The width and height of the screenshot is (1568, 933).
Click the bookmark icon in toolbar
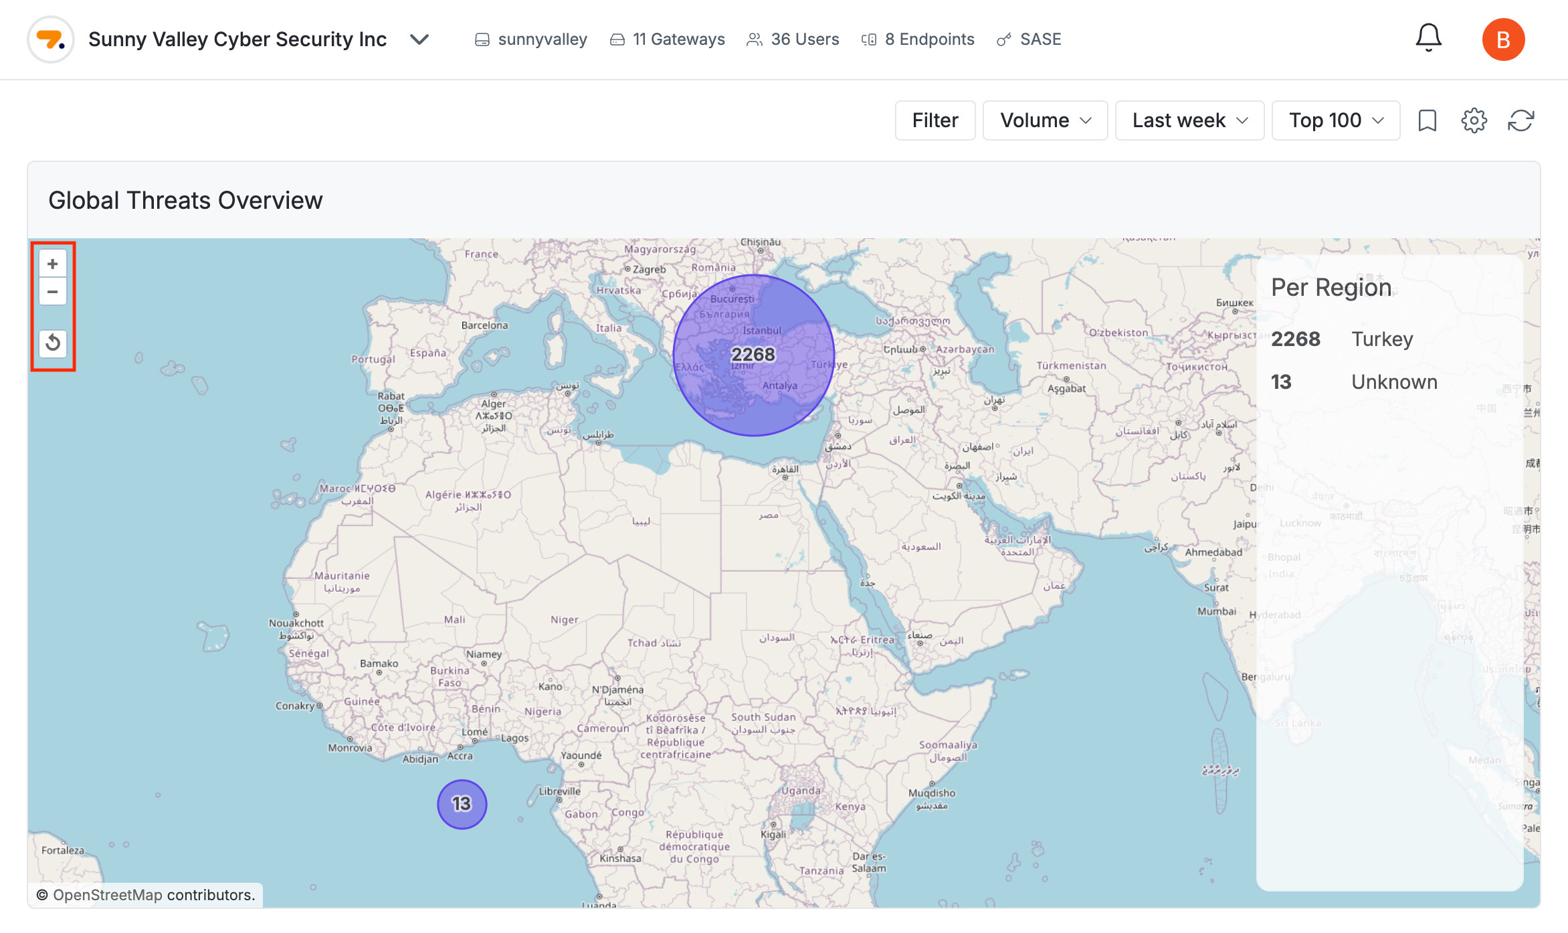(x=1428, y=120)
